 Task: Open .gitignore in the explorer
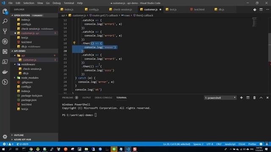tap(27, 82)
